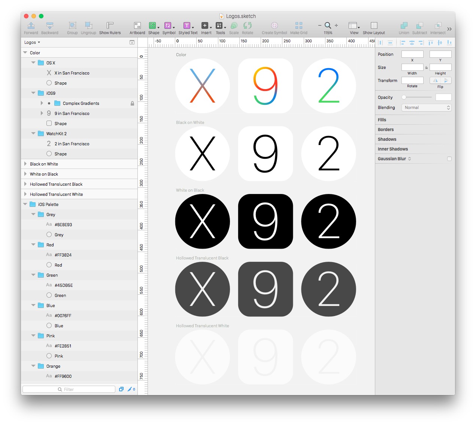
Task: Click the align left edges icon
Action: [x=403, y=43]
